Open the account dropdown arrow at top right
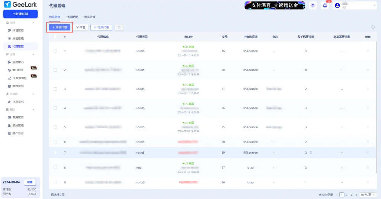The width and height of the screenshot is (381, 199). (x=374, y=5)
